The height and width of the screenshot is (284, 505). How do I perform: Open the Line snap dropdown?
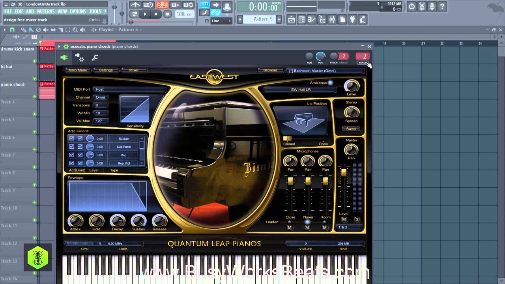(222, 21)
